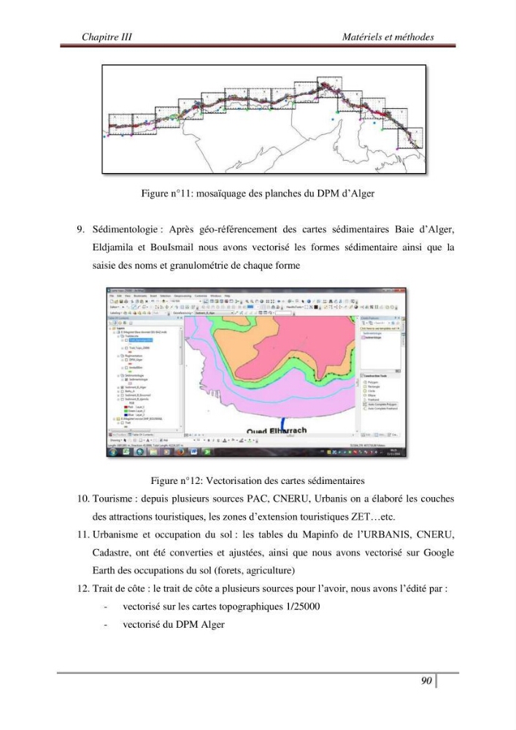Viewport: 516px width, 730px height.
Task: Select the Ellipse construction tool
Action: 370,395
